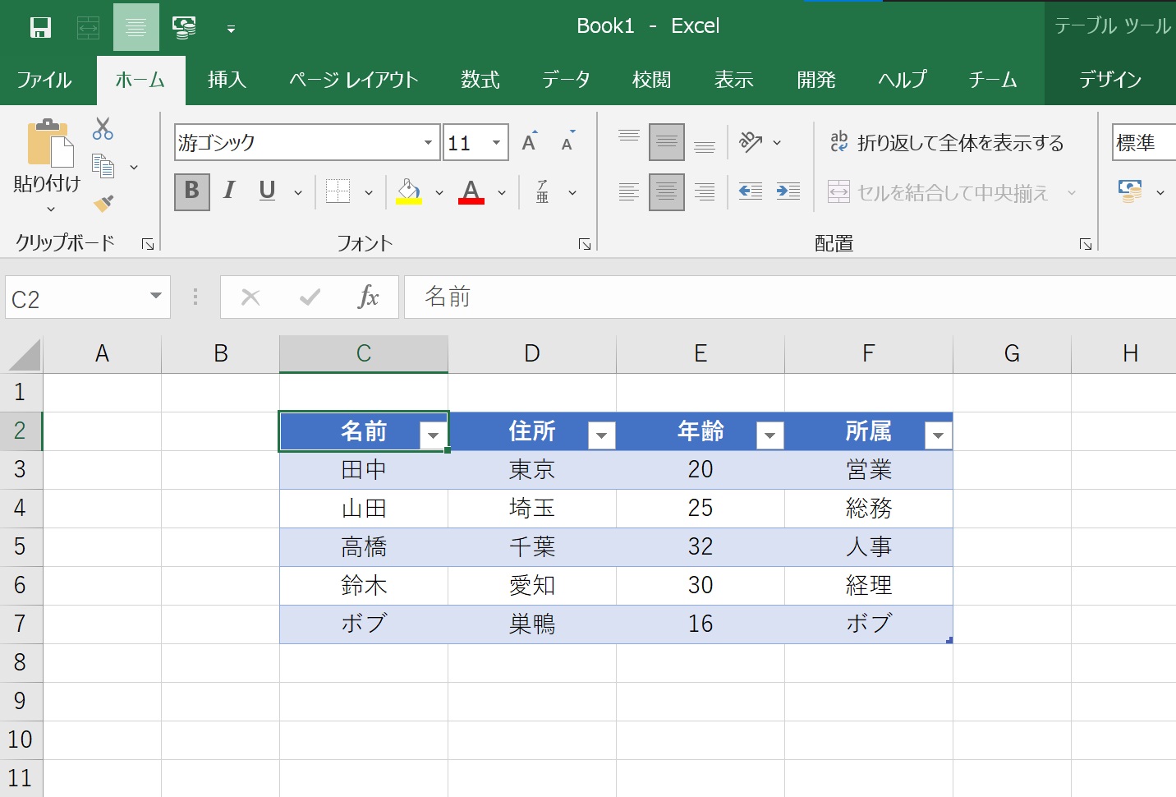Switch to the 数式 tab
The height and width of the screenshot is (797, 1176).
pos(480,80)
